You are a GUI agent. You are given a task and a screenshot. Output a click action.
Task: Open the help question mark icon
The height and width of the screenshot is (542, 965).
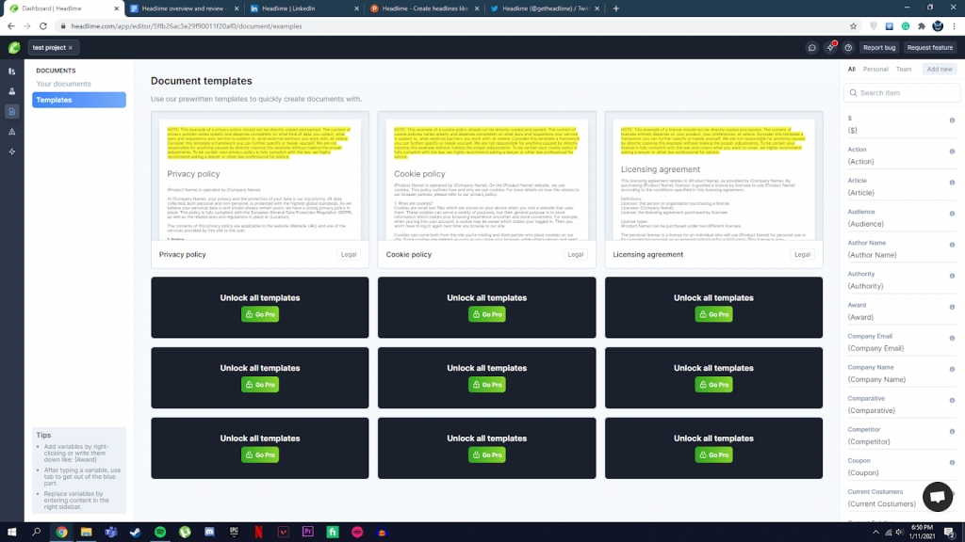click(x=848, y=47)
